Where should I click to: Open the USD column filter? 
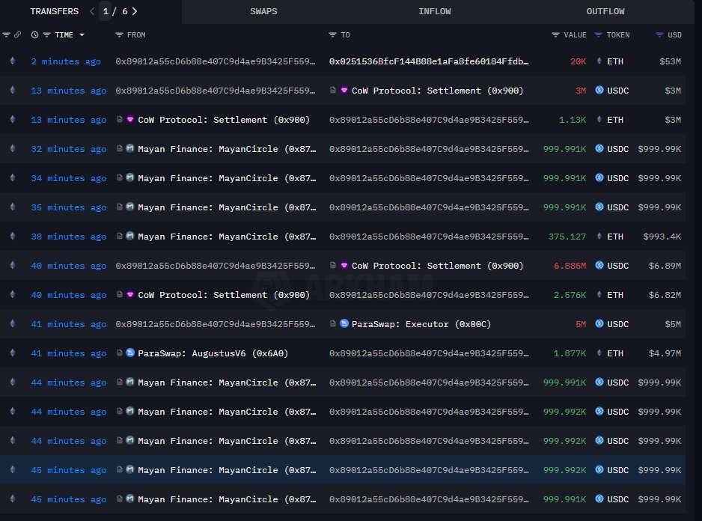[659, 35]
